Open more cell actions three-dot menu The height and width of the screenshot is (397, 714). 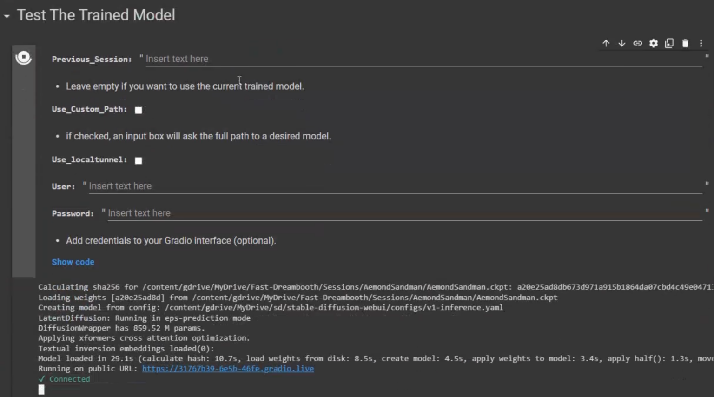pos(701,43)
